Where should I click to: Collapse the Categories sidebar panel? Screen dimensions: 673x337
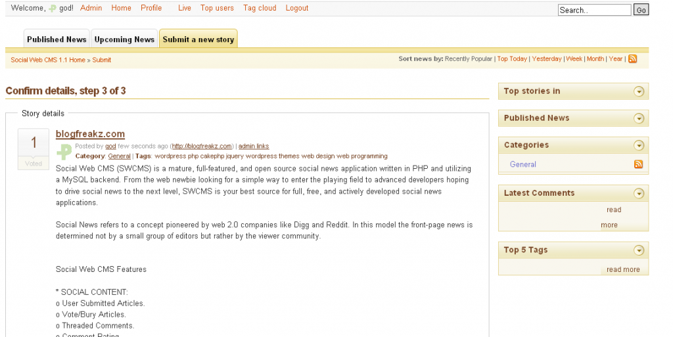(638, 145)
